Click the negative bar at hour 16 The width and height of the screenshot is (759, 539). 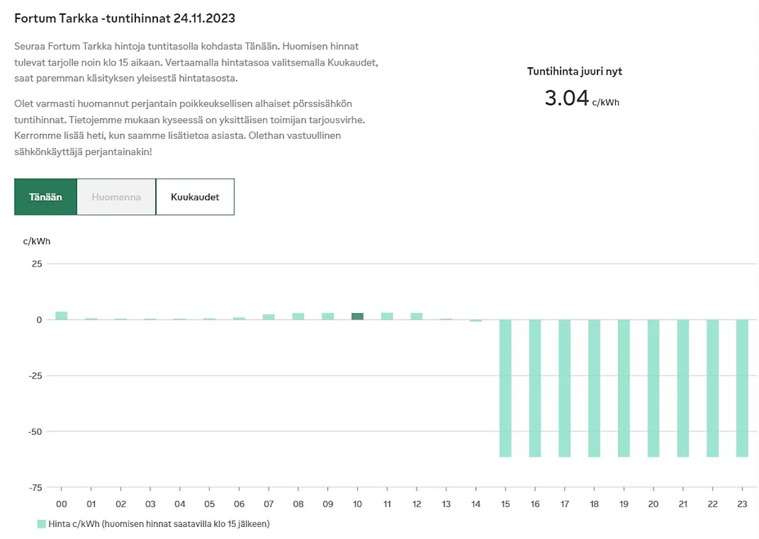click(x=535, y=388)
